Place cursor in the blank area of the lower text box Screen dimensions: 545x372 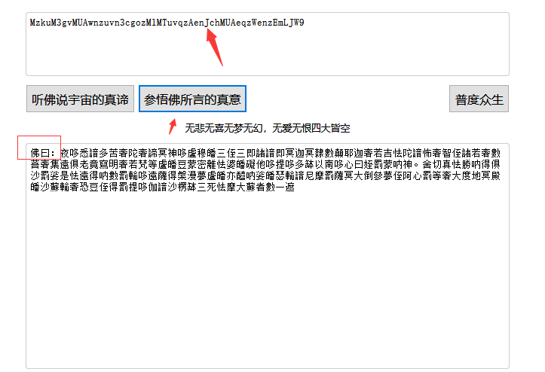point(268,278)
